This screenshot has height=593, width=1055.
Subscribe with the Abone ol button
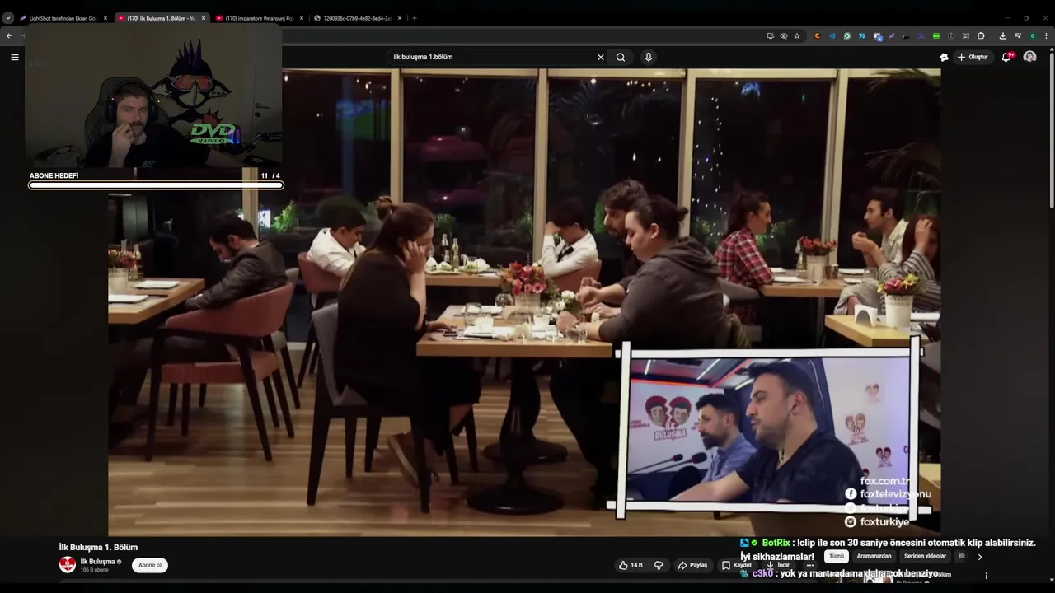tap(150, 565)
